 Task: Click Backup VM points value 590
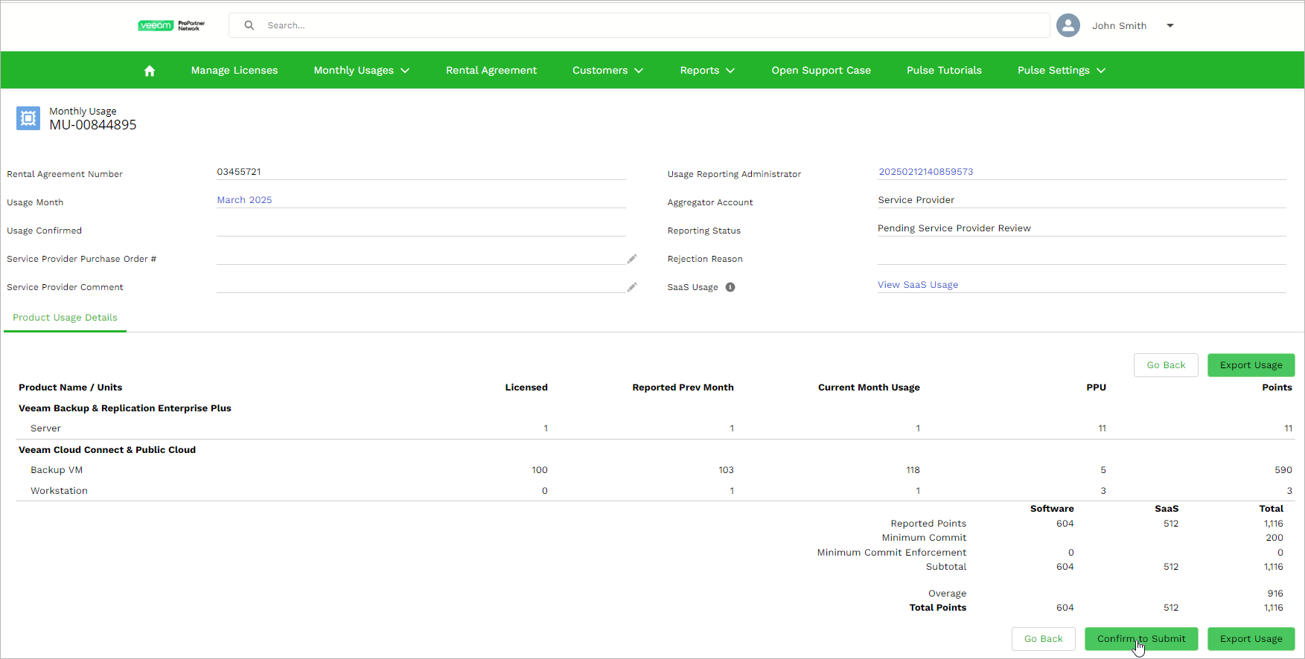pos(1283,470)
